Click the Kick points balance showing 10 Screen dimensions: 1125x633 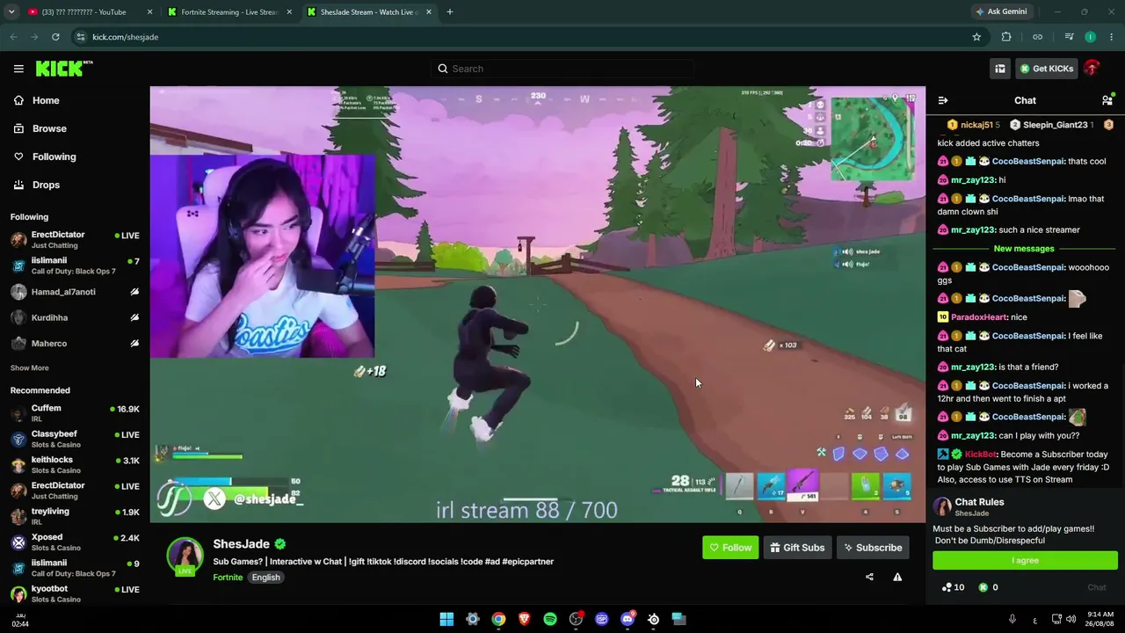tap(953, 587)
